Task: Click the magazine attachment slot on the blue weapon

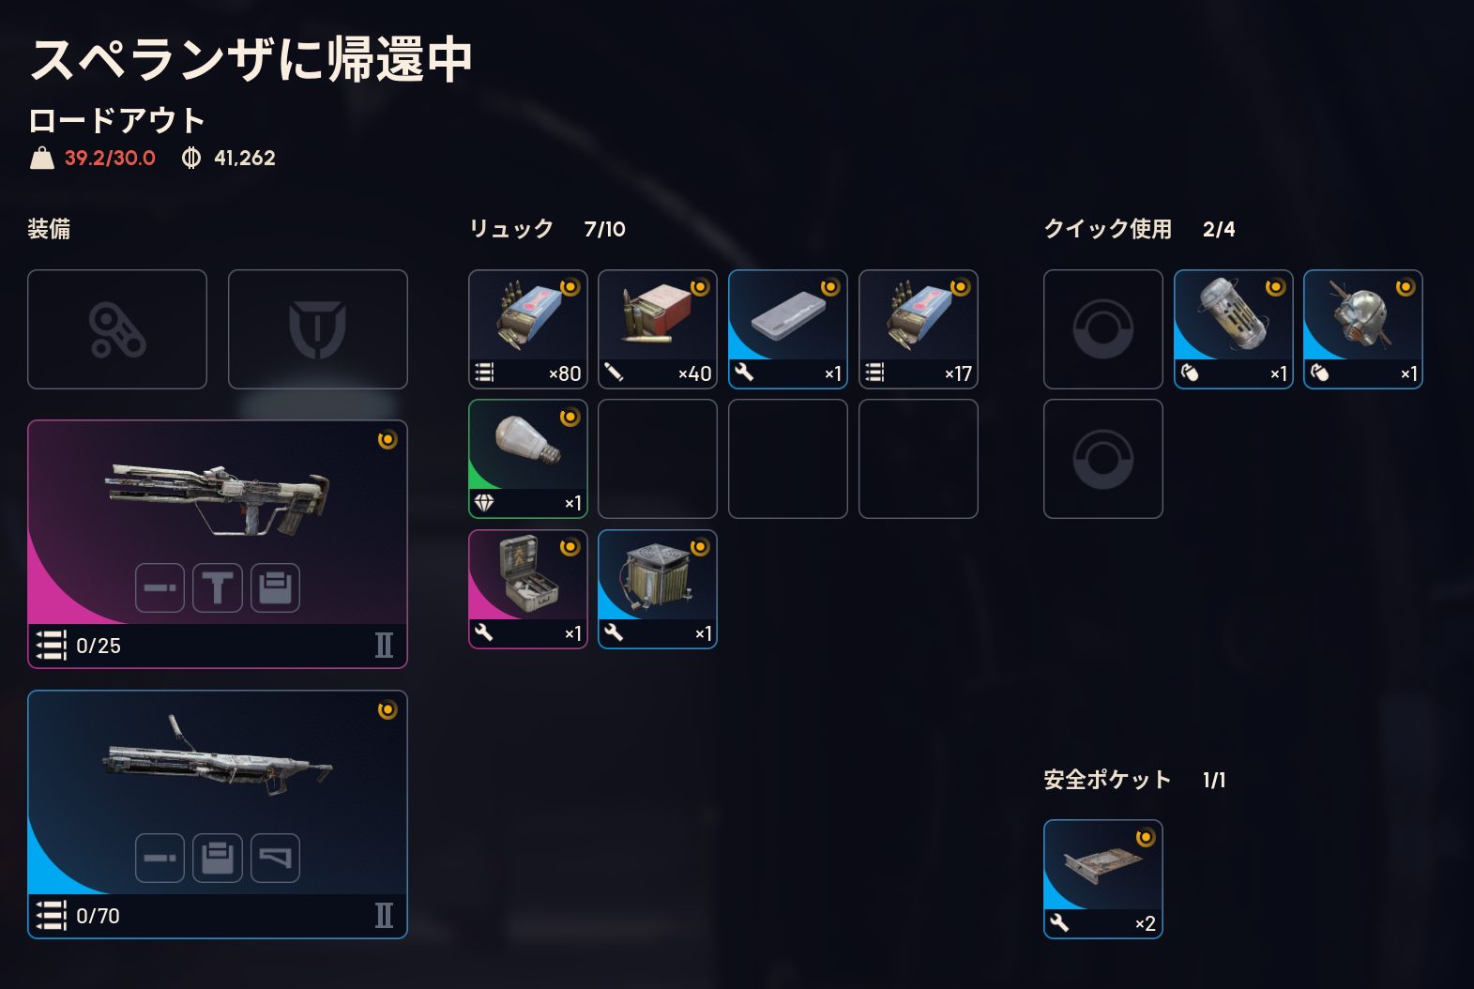Action: point(218,859)
